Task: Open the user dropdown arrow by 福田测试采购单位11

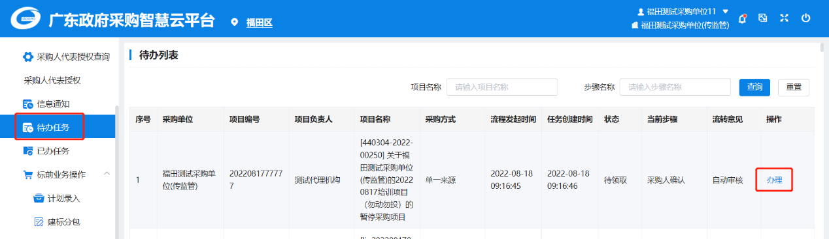Action: pos(725,12)
